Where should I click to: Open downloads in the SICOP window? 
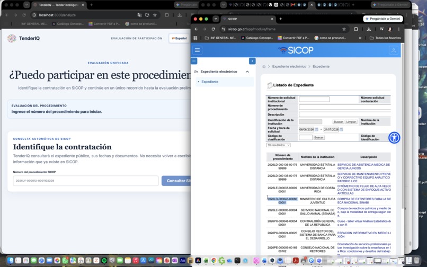[369, 29]
